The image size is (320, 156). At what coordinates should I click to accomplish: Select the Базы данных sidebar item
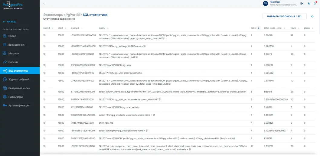pos(16,45)
